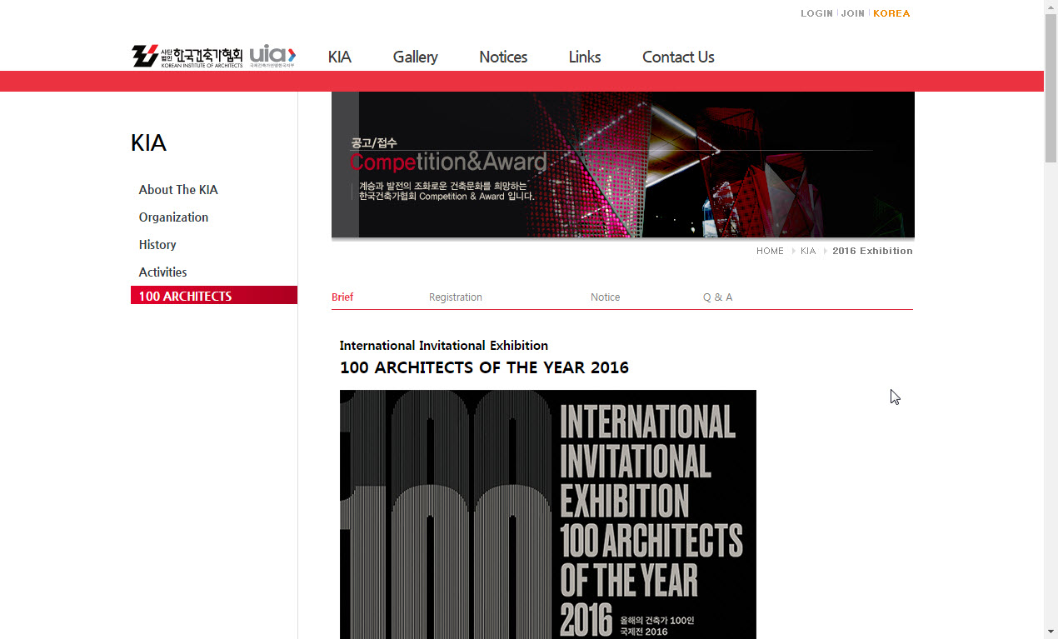Click the LOGIN link at top
Screen dimensions: 1058x639
(816, 13)
